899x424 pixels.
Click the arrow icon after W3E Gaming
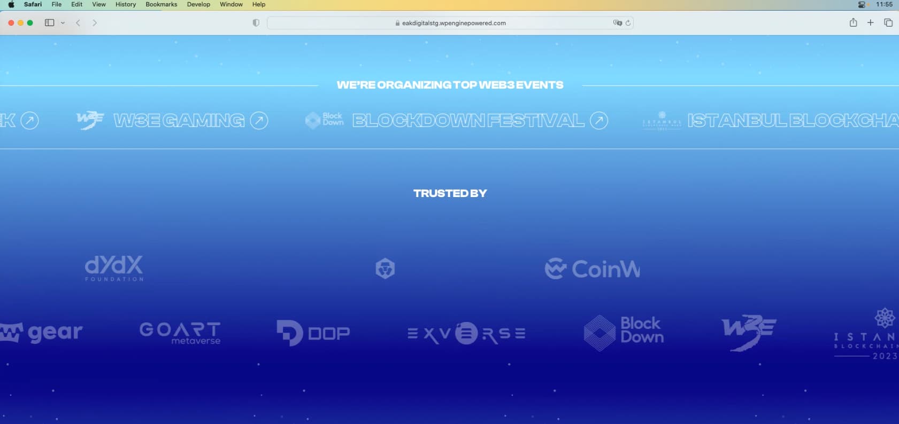pos(259,121)
